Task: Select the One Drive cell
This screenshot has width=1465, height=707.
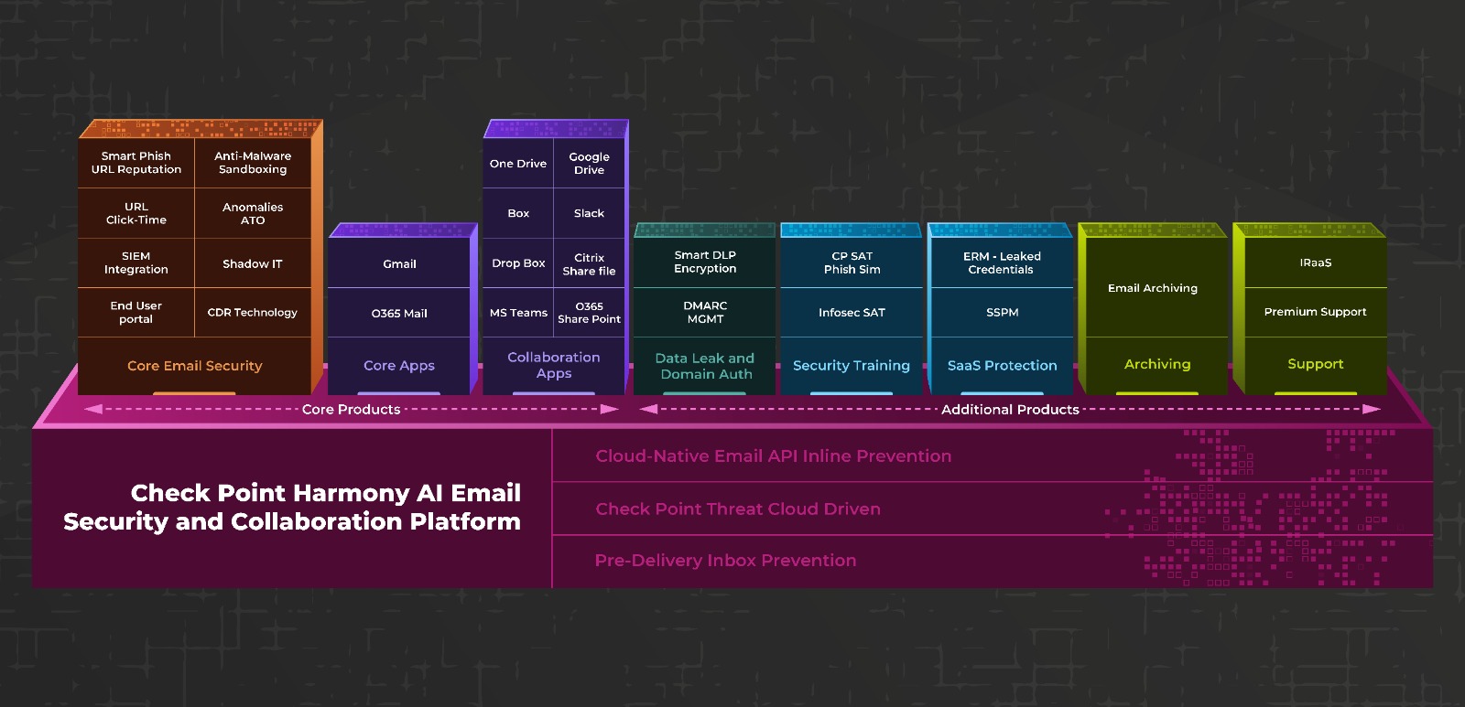Action: click(518, 164)
